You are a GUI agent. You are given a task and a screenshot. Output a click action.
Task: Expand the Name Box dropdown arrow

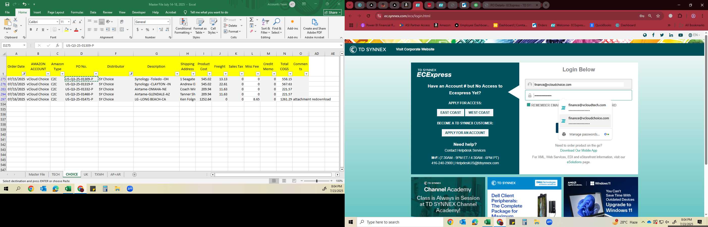pyautogui.click(x=24, y=45)
